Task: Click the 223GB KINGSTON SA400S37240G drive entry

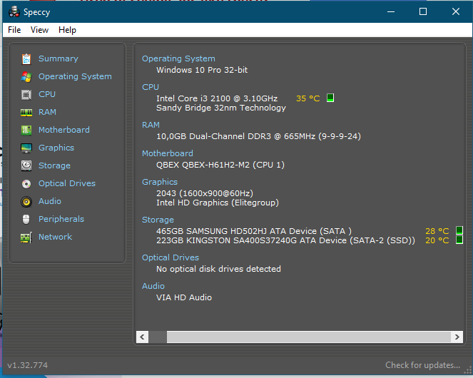Action: pyautogui.click(x=285, y=240)
